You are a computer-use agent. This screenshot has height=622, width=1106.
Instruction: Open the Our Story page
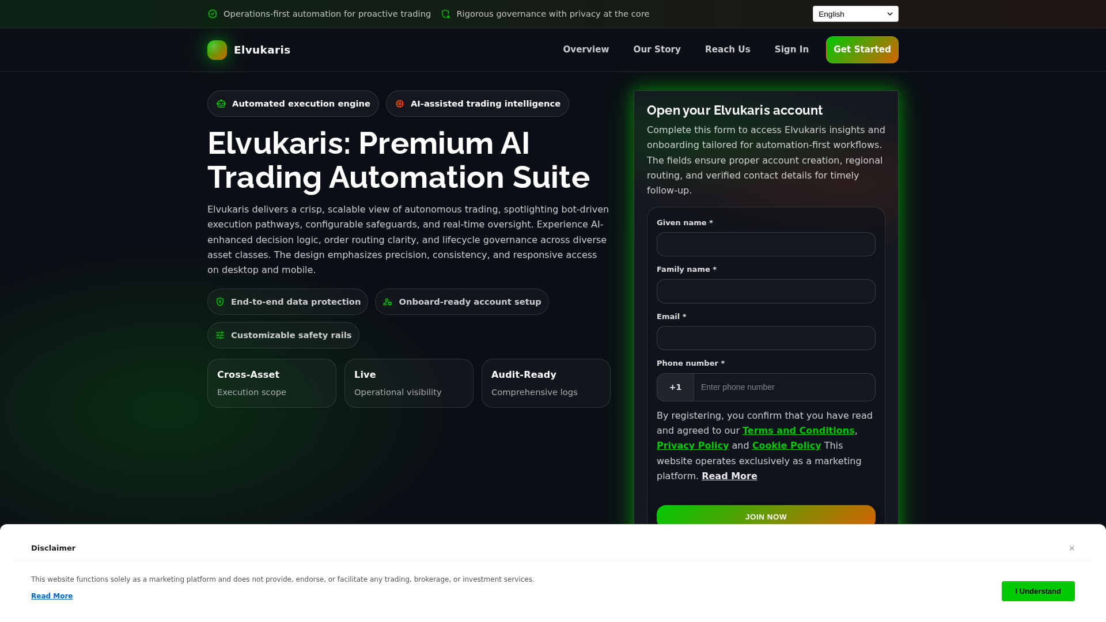(x=657, y=50)
